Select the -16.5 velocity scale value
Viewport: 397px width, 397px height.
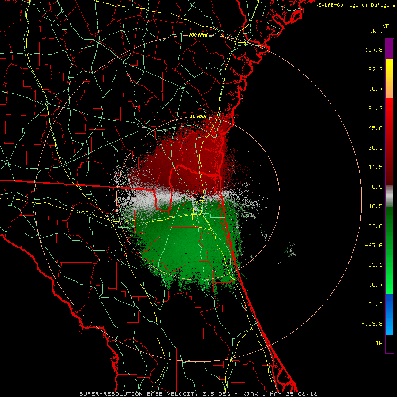[x=374, y=206]
